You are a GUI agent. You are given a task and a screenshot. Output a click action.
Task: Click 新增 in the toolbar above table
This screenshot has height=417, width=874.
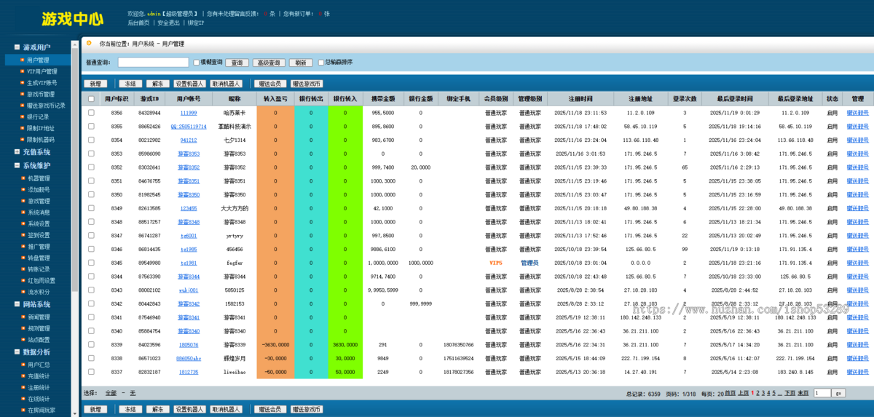pyautogui.click(x=95, y=84)
